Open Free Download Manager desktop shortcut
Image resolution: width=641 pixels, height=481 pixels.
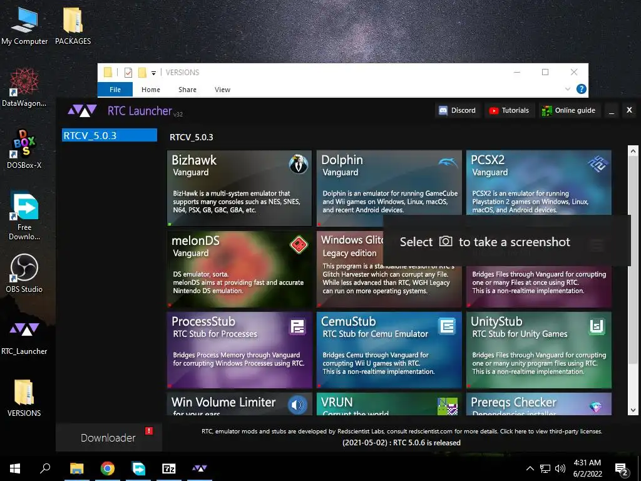tap(24, 215)
